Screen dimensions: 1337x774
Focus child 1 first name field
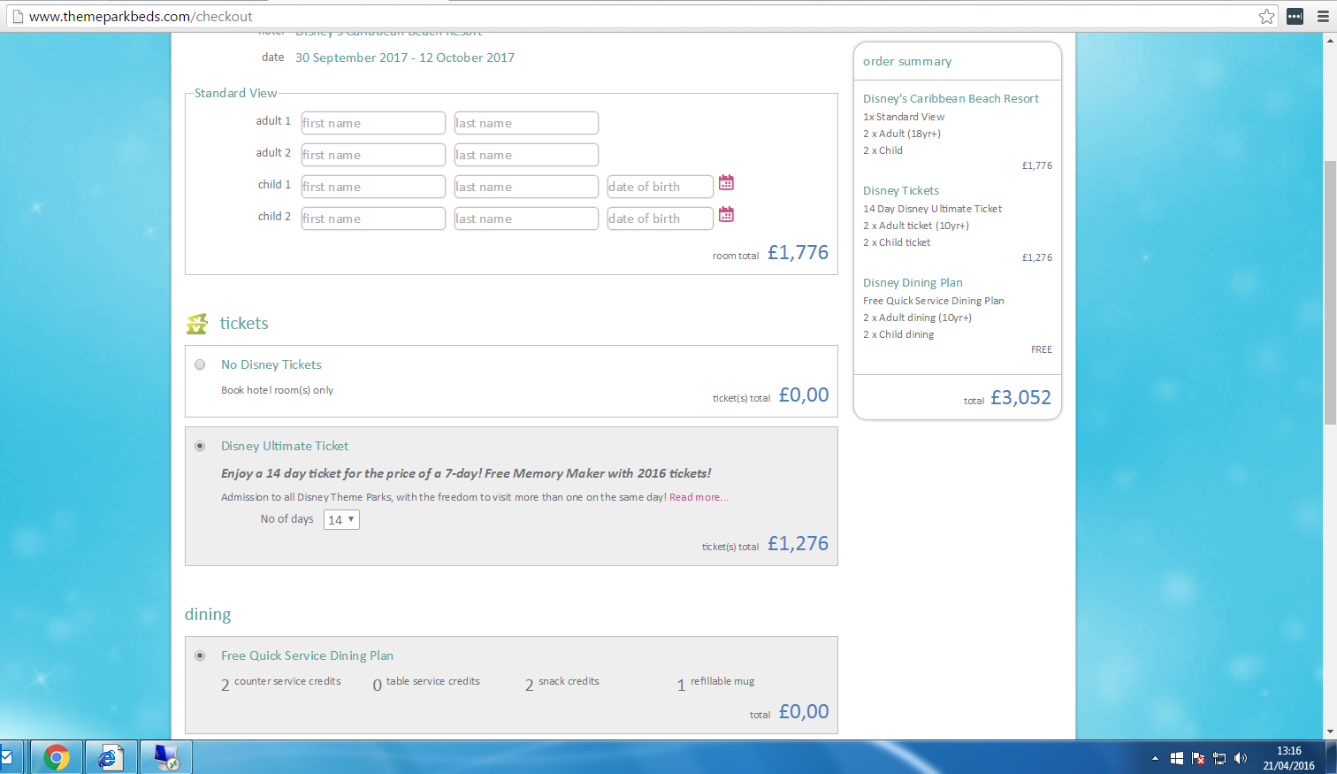coord(373,187)
